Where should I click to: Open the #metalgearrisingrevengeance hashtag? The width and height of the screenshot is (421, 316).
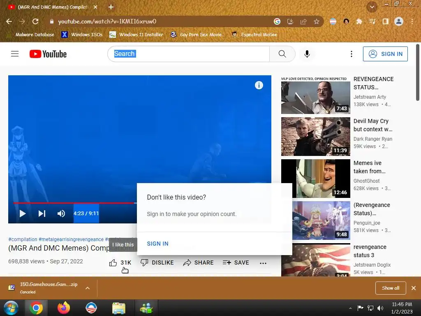[71, 239]
